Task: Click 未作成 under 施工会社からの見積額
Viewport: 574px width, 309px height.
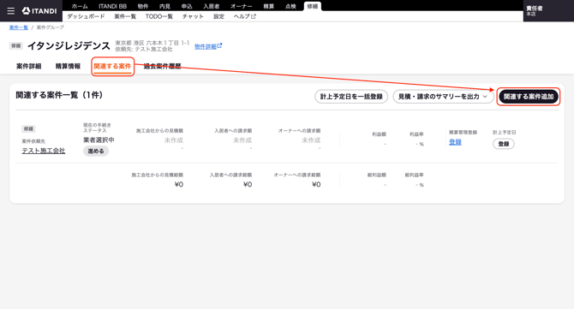Action: pos(174,140)
